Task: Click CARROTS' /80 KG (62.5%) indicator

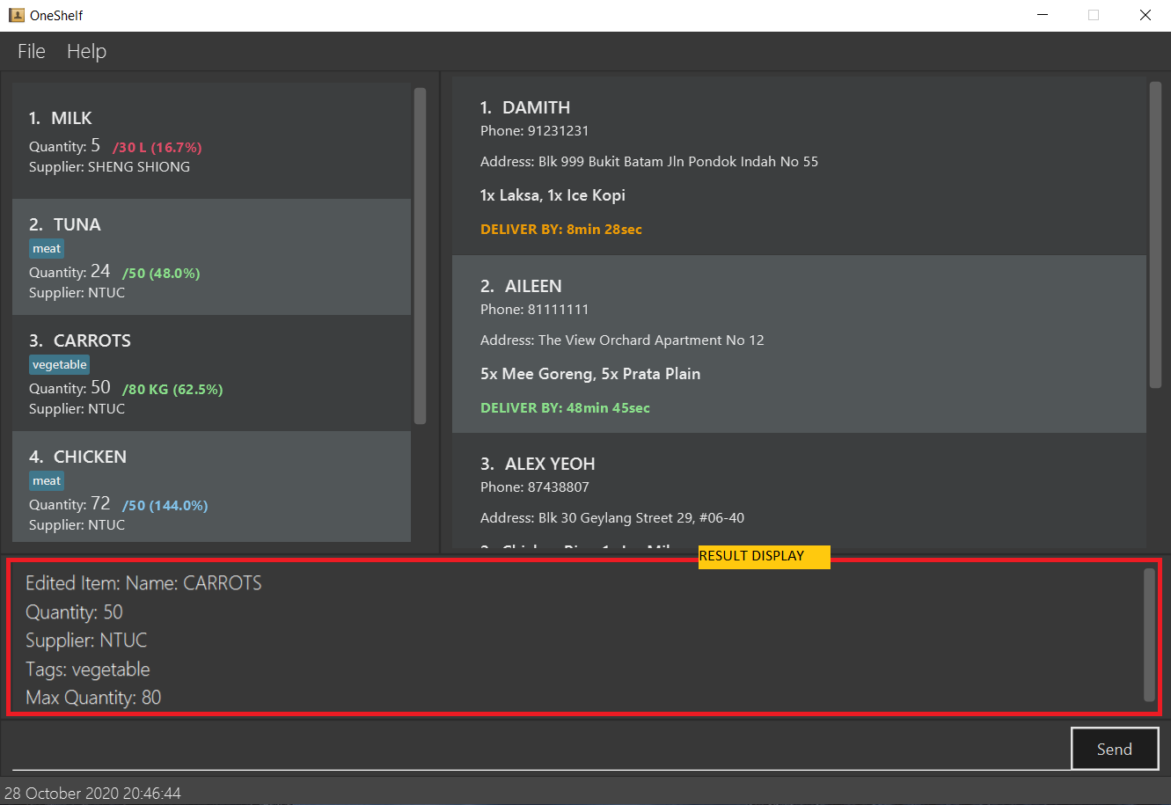Action: coord(172,390)
